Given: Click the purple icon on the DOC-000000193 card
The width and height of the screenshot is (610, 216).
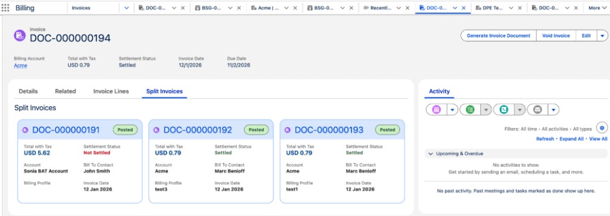Looking at the screenshot, I should click(x=288, y=130).
